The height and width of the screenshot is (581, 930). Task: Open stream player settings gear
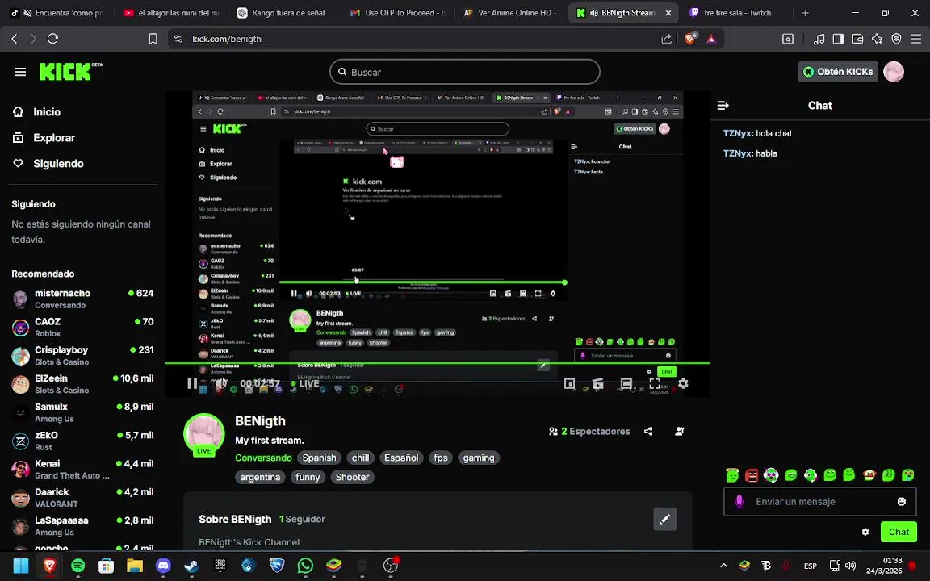(x=683, y=383)
